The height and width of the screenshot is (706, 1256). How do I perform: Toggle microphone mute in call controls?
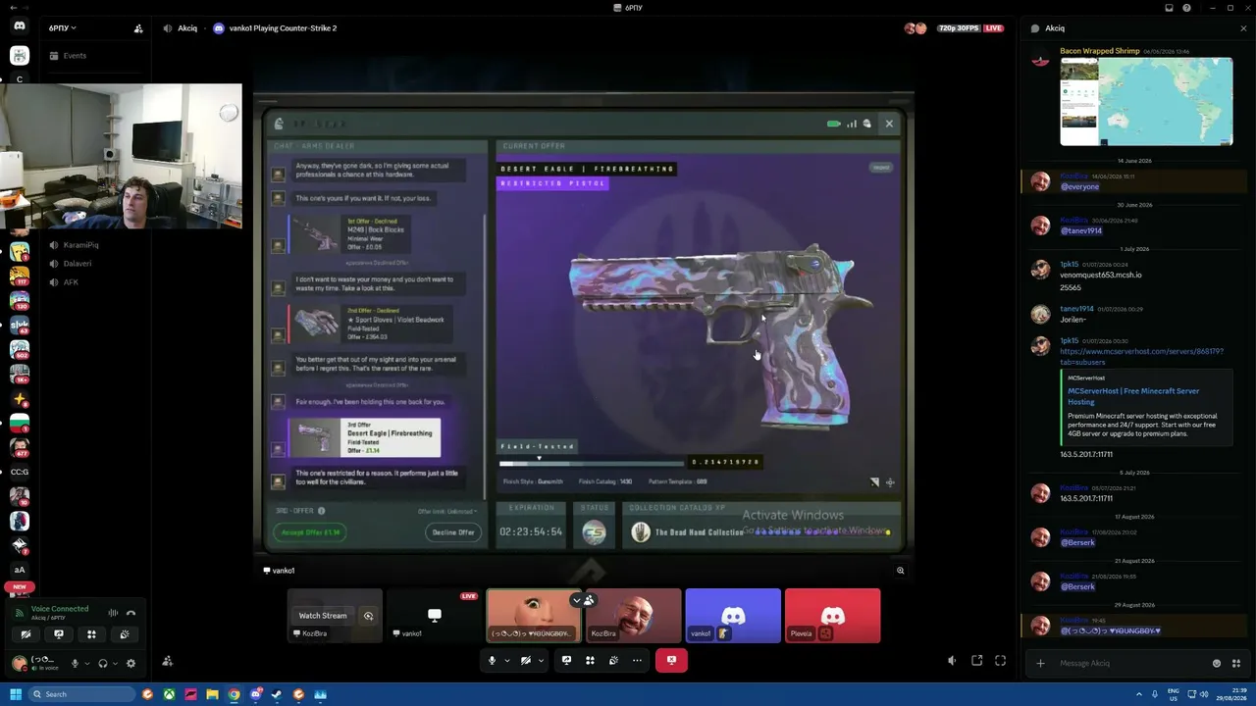(492, 661)
